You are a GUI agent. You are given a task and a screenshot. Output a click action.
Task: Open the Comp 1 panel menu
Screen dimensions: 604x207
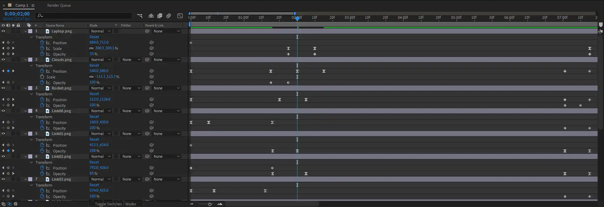pos(33,5)
